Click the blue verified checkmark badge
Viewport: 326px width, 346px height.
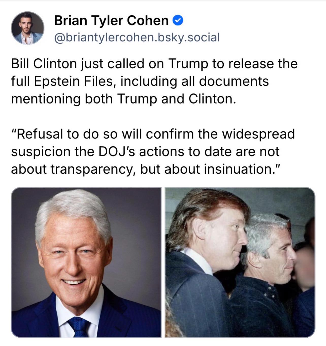[178, 21]
